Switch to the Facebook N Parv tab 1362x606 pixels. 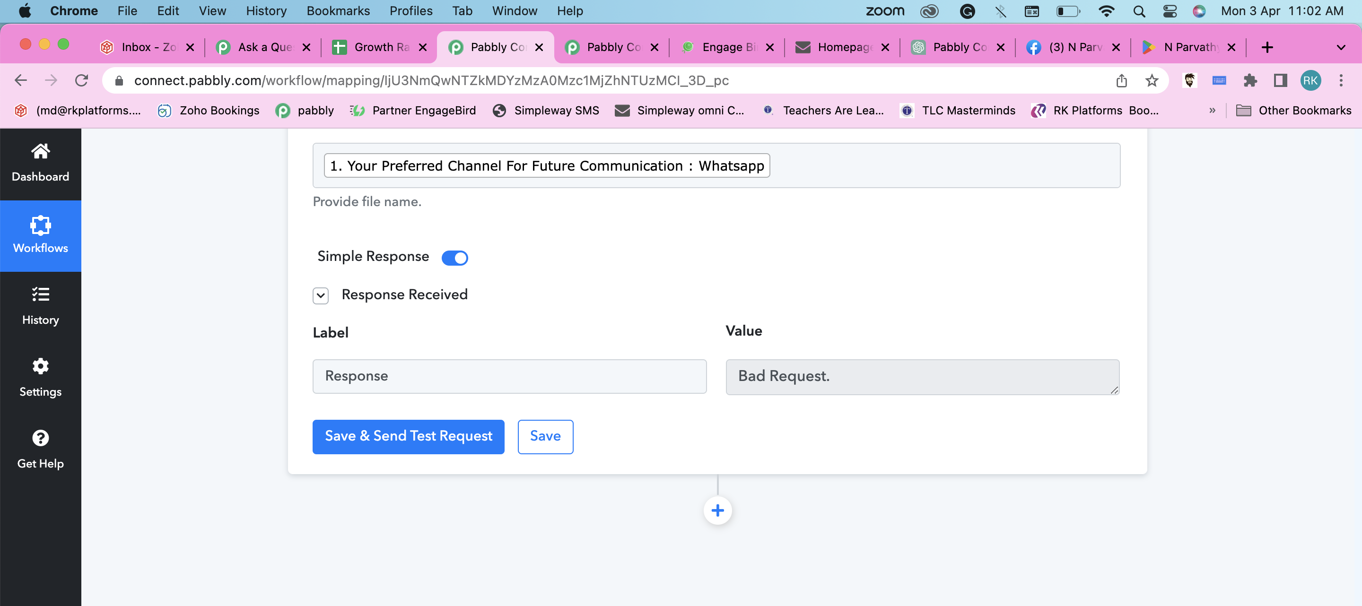[1074, 48]
